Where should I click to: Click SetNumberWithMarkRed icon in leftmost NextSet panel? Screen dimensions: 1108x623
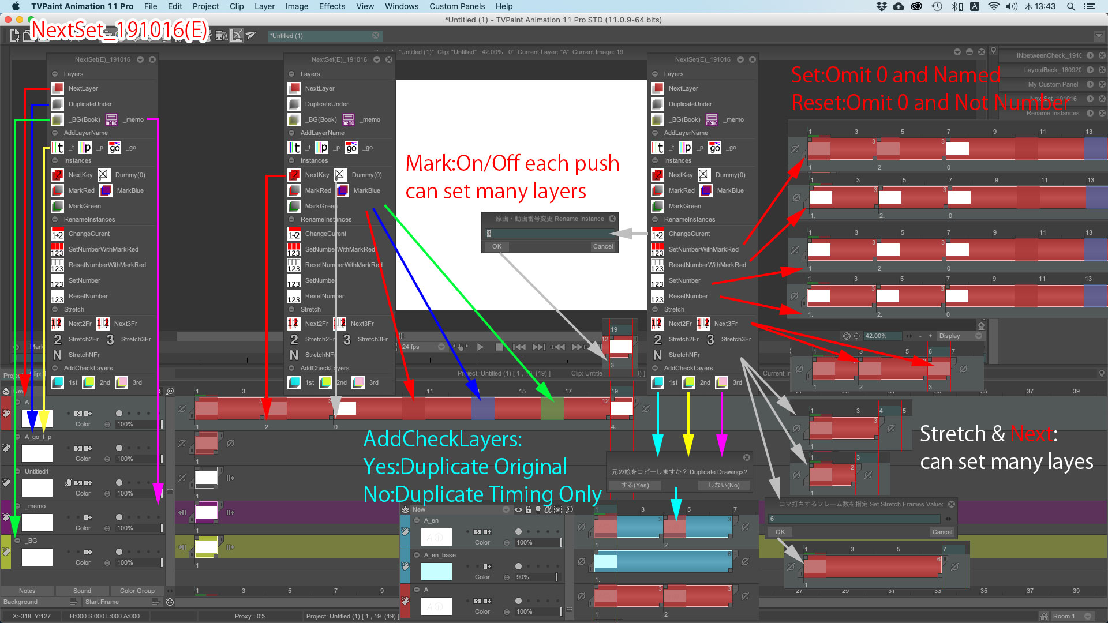coord(57,249)
